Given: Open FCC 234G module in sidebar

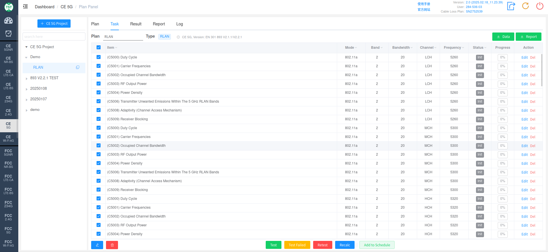Looking at the screenshot, I should click(9, 204).
